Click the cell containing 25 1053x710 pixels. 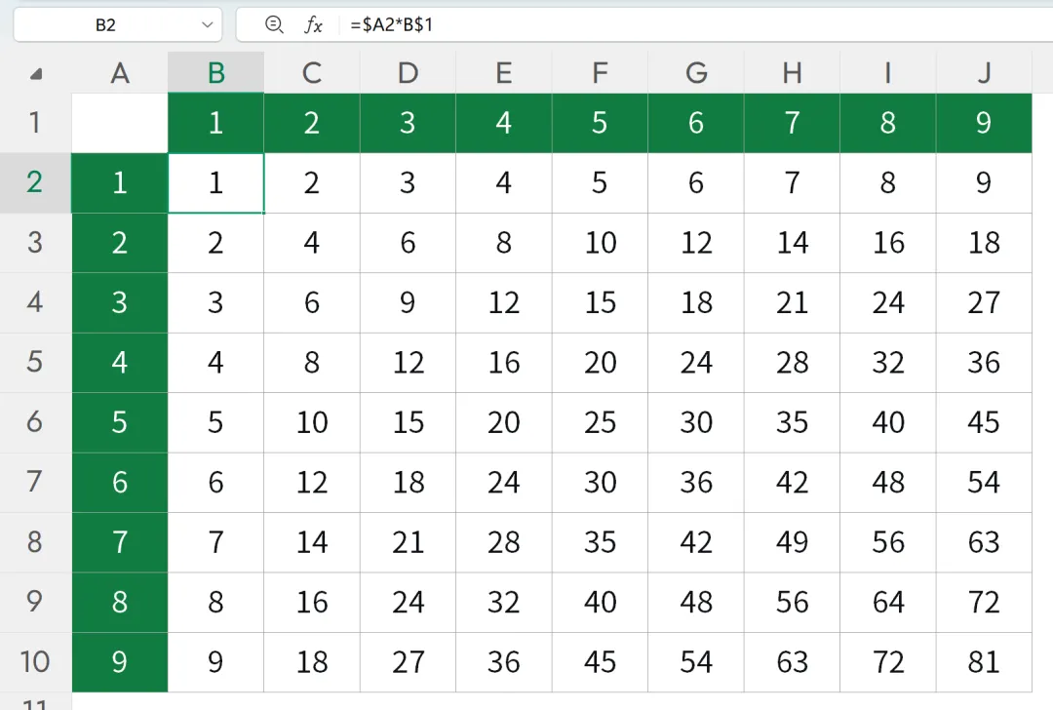tap(600, 422)
